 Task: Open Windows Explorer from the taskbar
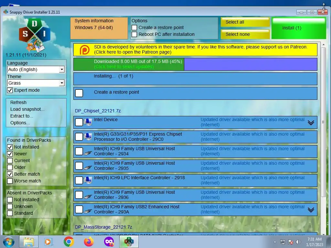29,242
